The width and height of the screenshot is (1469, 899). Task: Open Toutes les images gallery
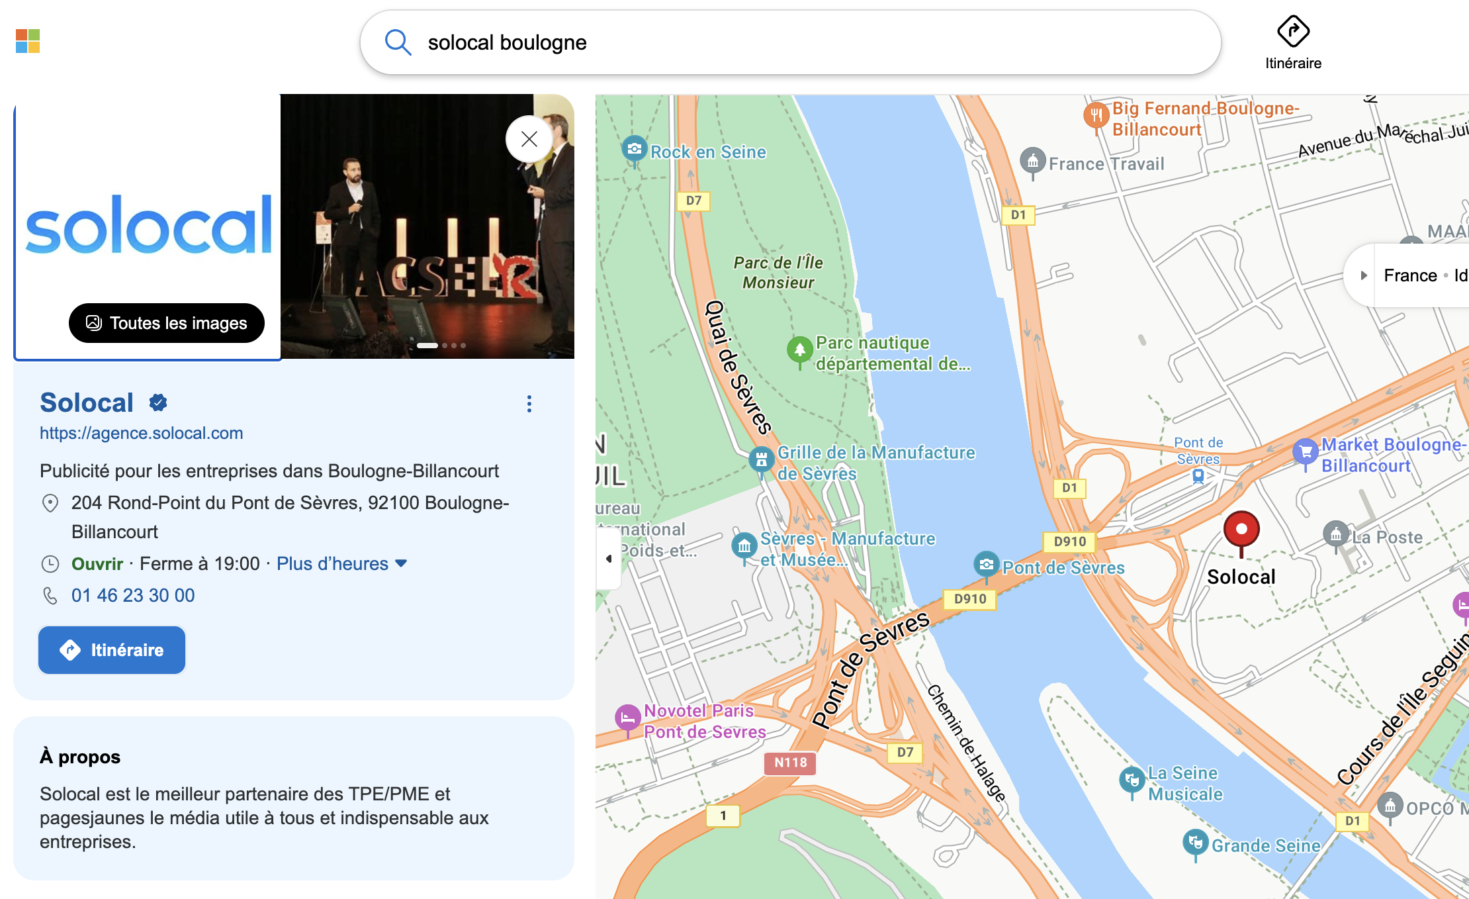click(167, 323)
